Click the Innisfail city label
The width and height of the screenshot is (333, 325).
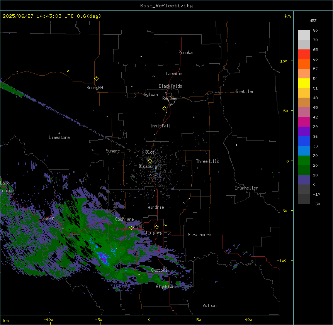[x=160, y=126]
